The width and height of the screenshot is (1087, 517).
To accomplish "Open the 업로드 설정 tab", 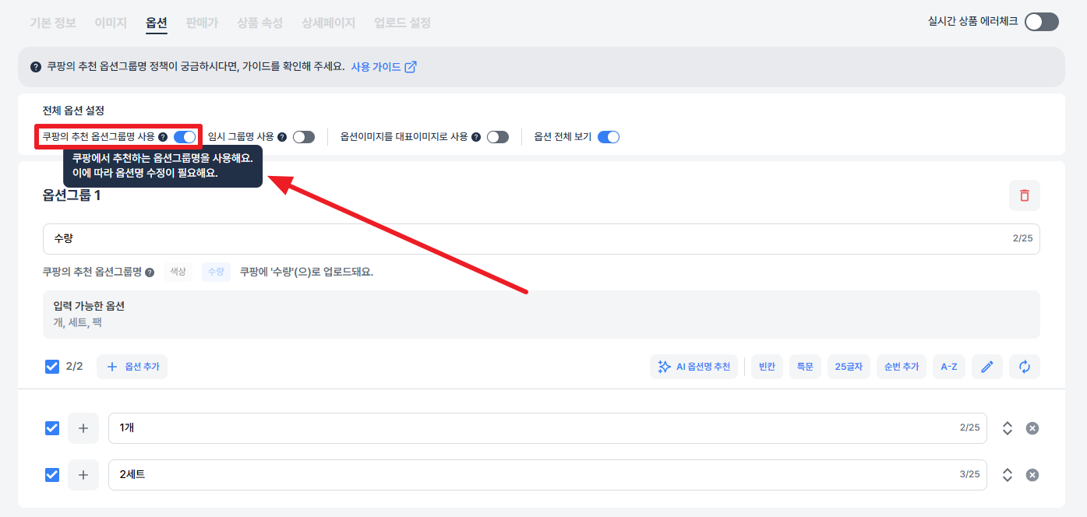I will (x=402, y=23).
